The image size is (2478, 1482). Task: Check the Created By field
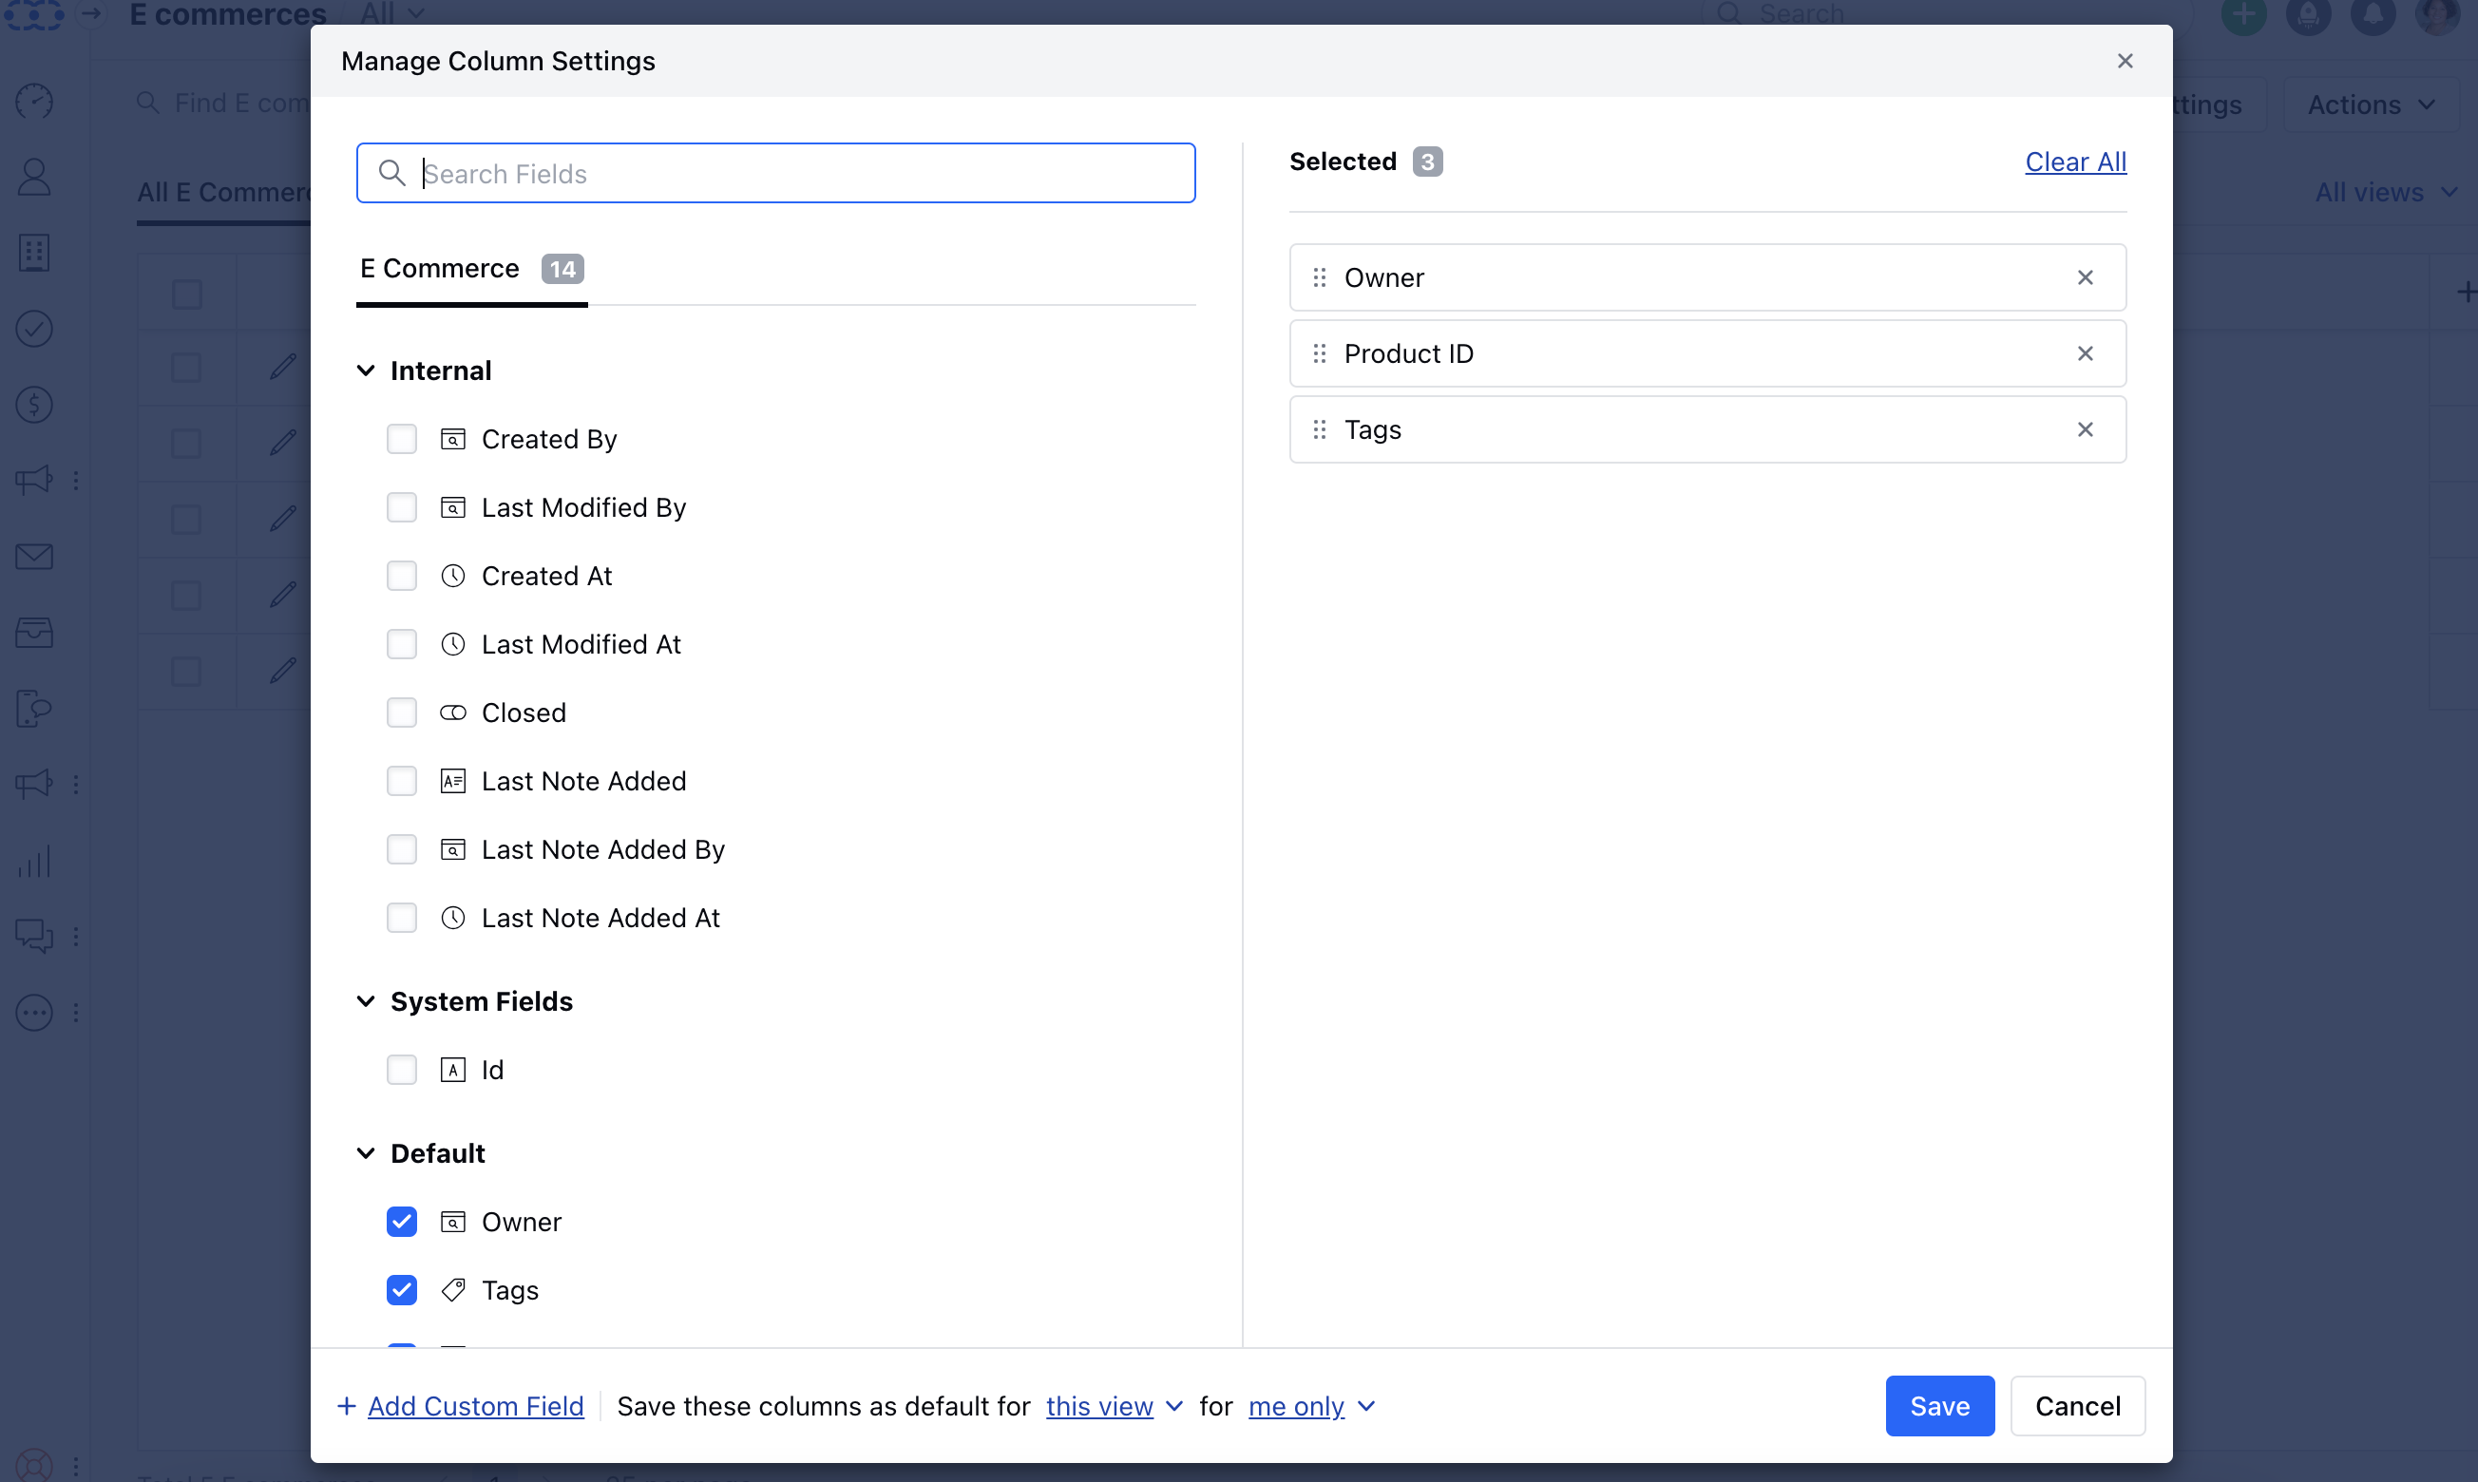[402, 440]
